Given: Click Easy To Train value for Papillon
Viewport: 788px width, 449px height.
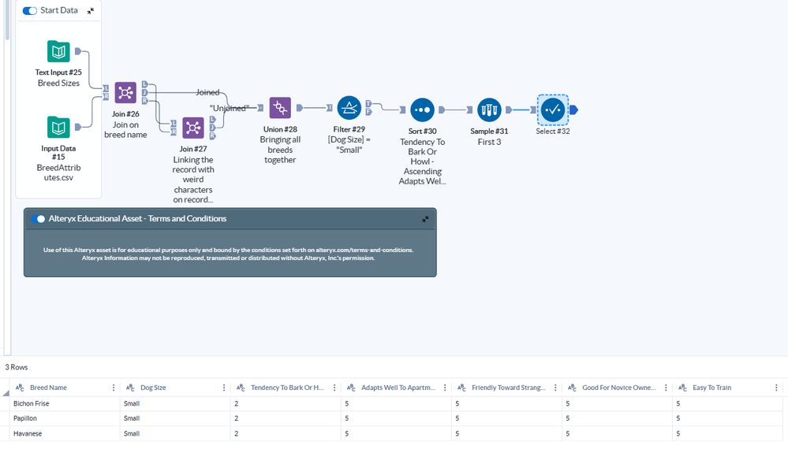Looking at the screenshot, I should (727, 418).
